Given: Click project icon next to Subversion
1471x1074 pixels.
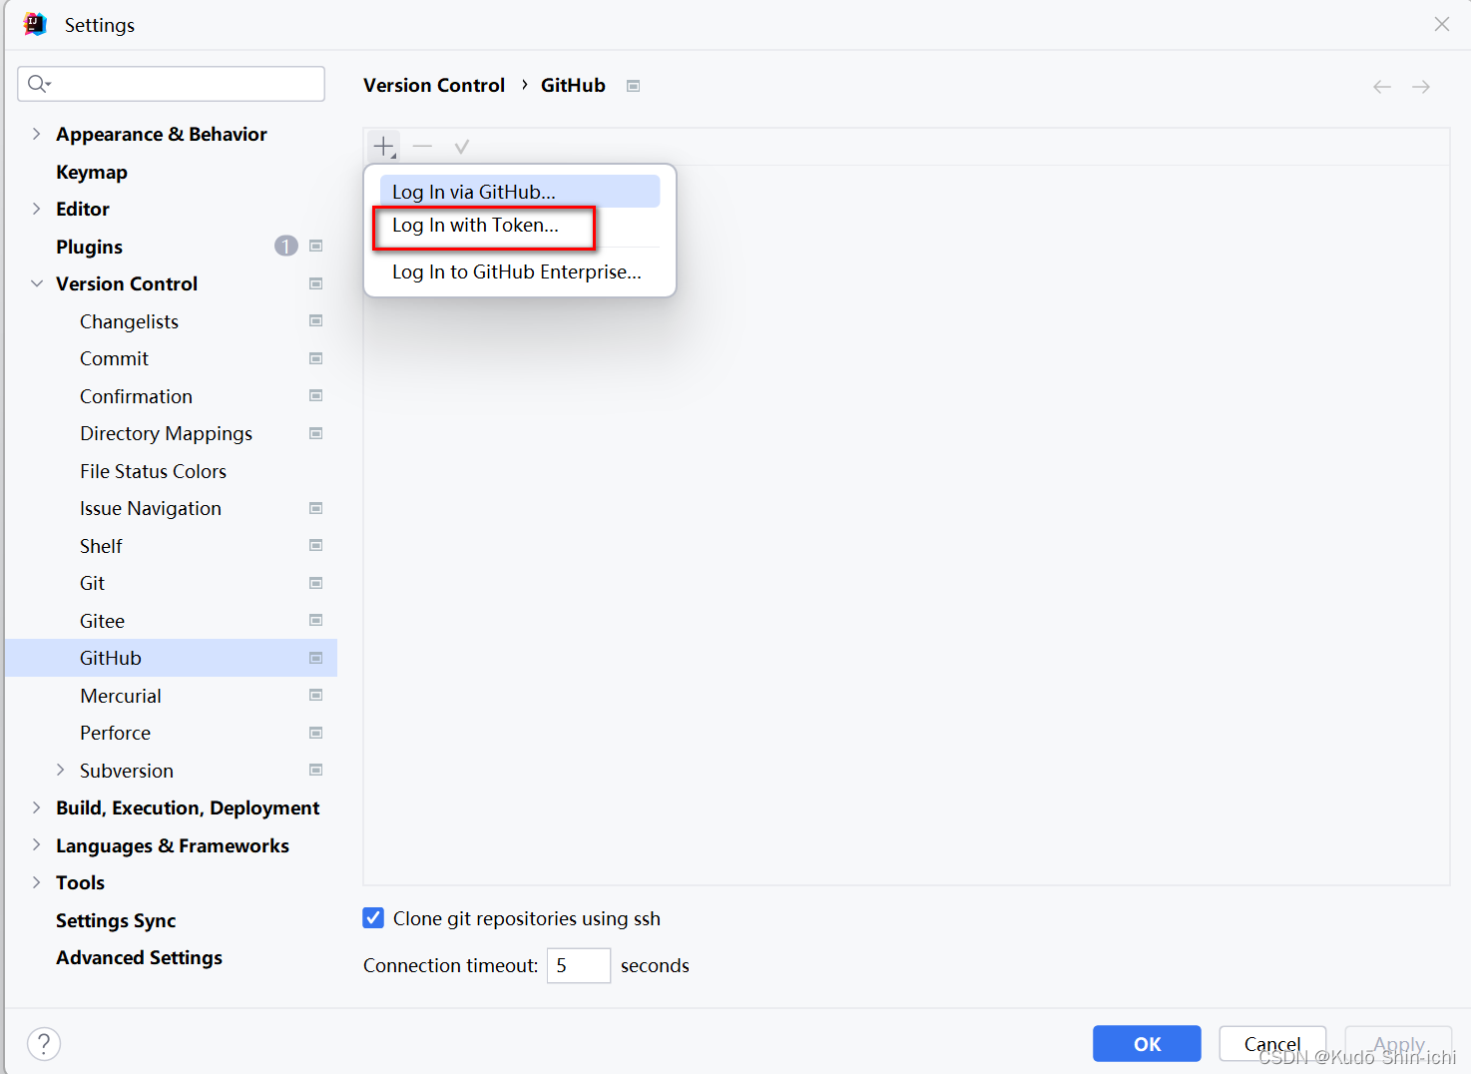Looking at the screenshot, I should coord(316,770).
